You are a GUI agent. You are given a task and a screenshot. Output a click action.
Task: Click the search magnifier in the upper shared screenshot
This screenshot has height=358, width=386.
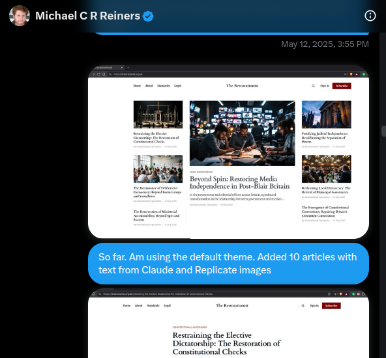coord(313,86)
